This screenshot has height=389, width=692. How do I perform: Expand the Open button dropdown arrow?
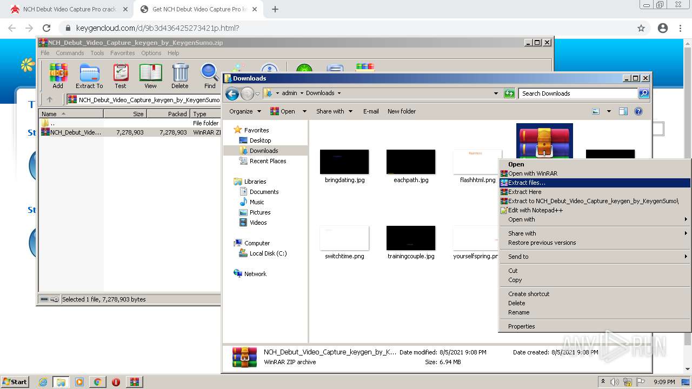[x=304, y=111]
